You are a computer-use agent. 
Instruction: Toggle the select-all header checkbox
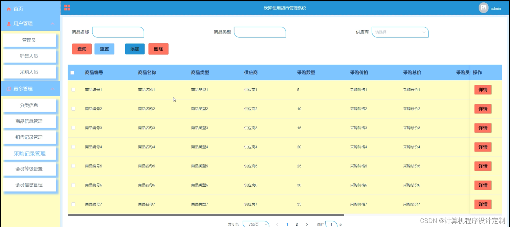coord(72,73)
